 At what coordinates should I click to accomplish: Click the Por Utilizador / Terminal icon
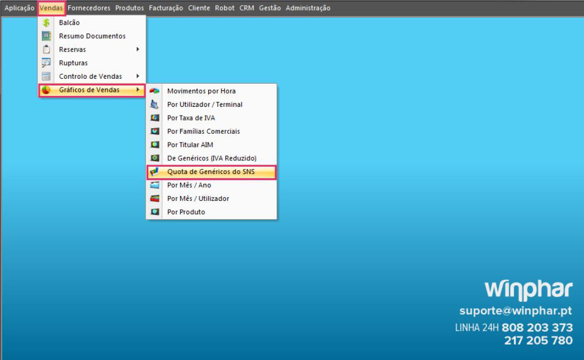(x=155, y=104)
